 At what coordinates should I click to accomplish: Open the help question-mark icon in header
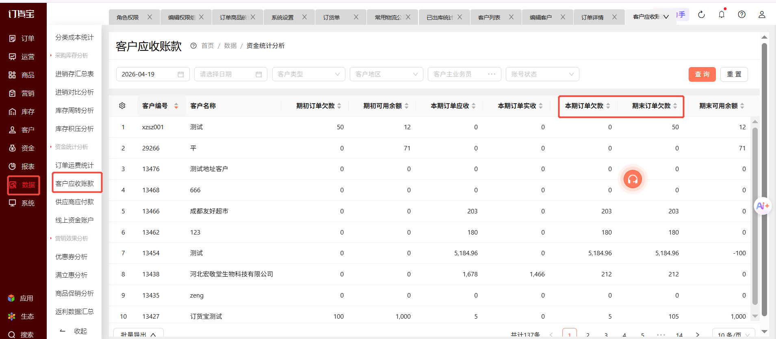742,15
